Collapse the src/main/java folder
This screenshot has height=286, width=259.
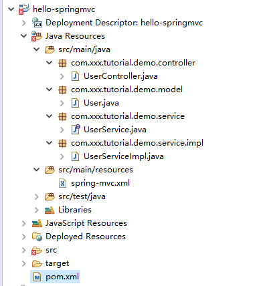tap(36, 49)
